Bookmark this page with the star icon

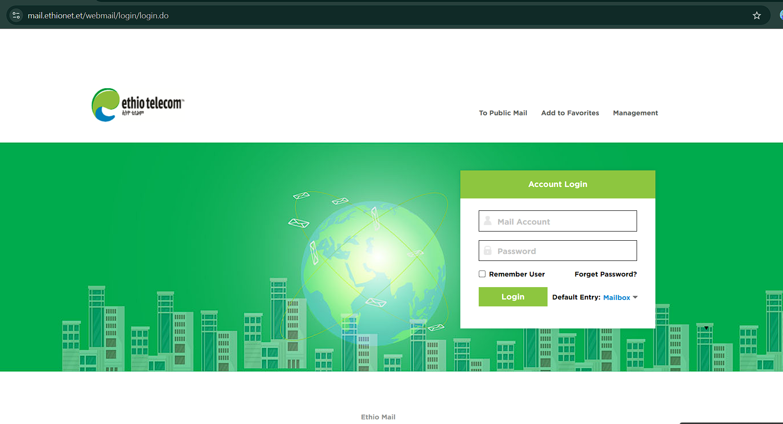(756, 16)
